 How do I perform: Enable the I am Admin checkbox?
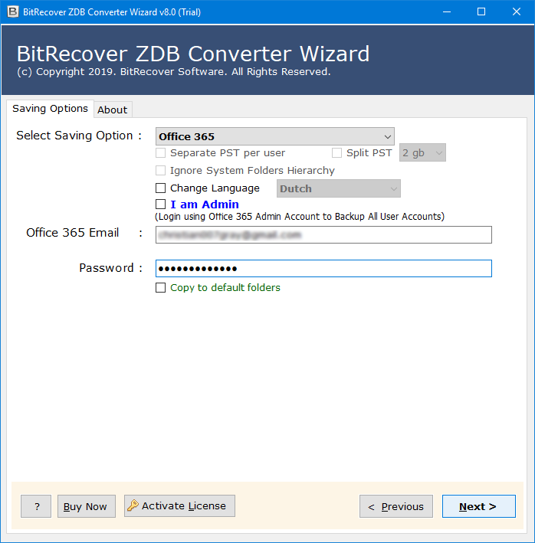tap(160, 204)
